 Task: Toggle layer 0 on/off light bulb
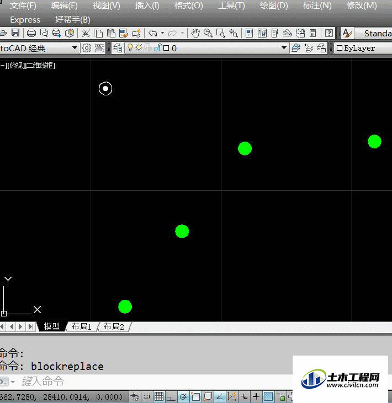(x=130, y=47)
